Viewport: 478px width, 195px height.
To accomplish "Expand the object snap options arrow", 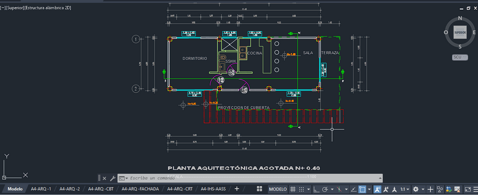I will [x=369, y=189].
